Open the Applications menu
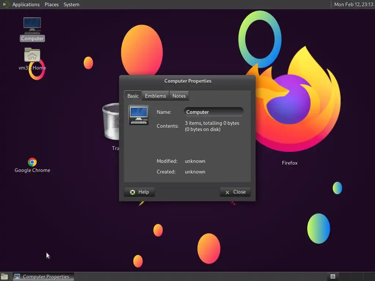The width and height of the screenshot is (375, 281). coord(26,4)
